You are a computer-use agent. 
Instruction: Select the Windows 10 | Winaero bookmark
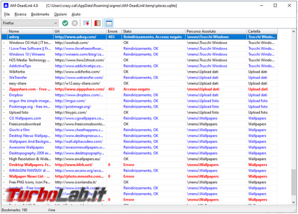pyautogui.click(x=139, y=54)
